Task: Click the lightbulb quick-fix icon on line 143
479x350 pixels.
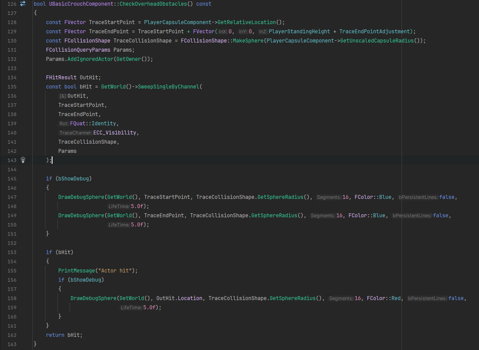Action: (x=23, y=160)
